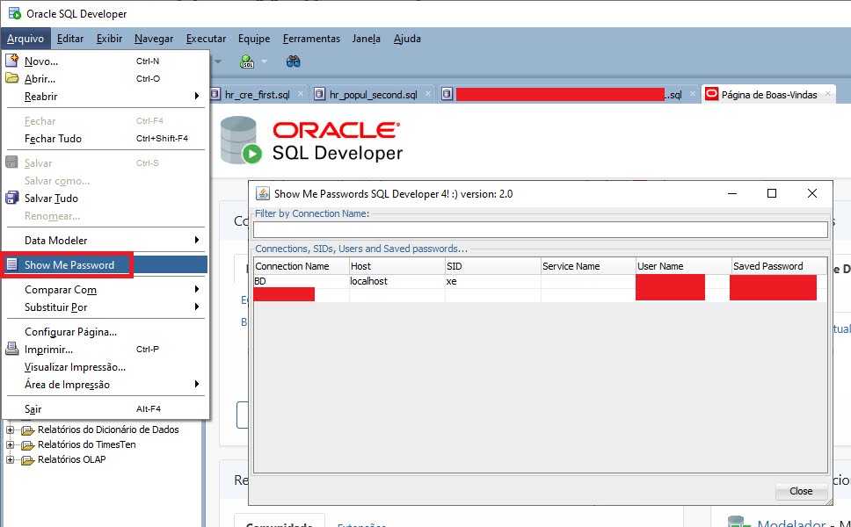Switch to the Página de Boas-Vindas tab
This screenshot has height=527, width=851.
(x=770, y=92)
